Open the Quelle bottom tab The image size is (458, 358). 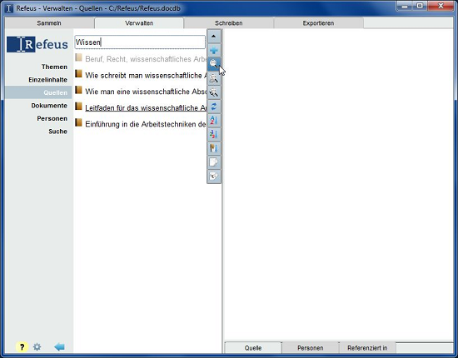[x=253, y=348]
